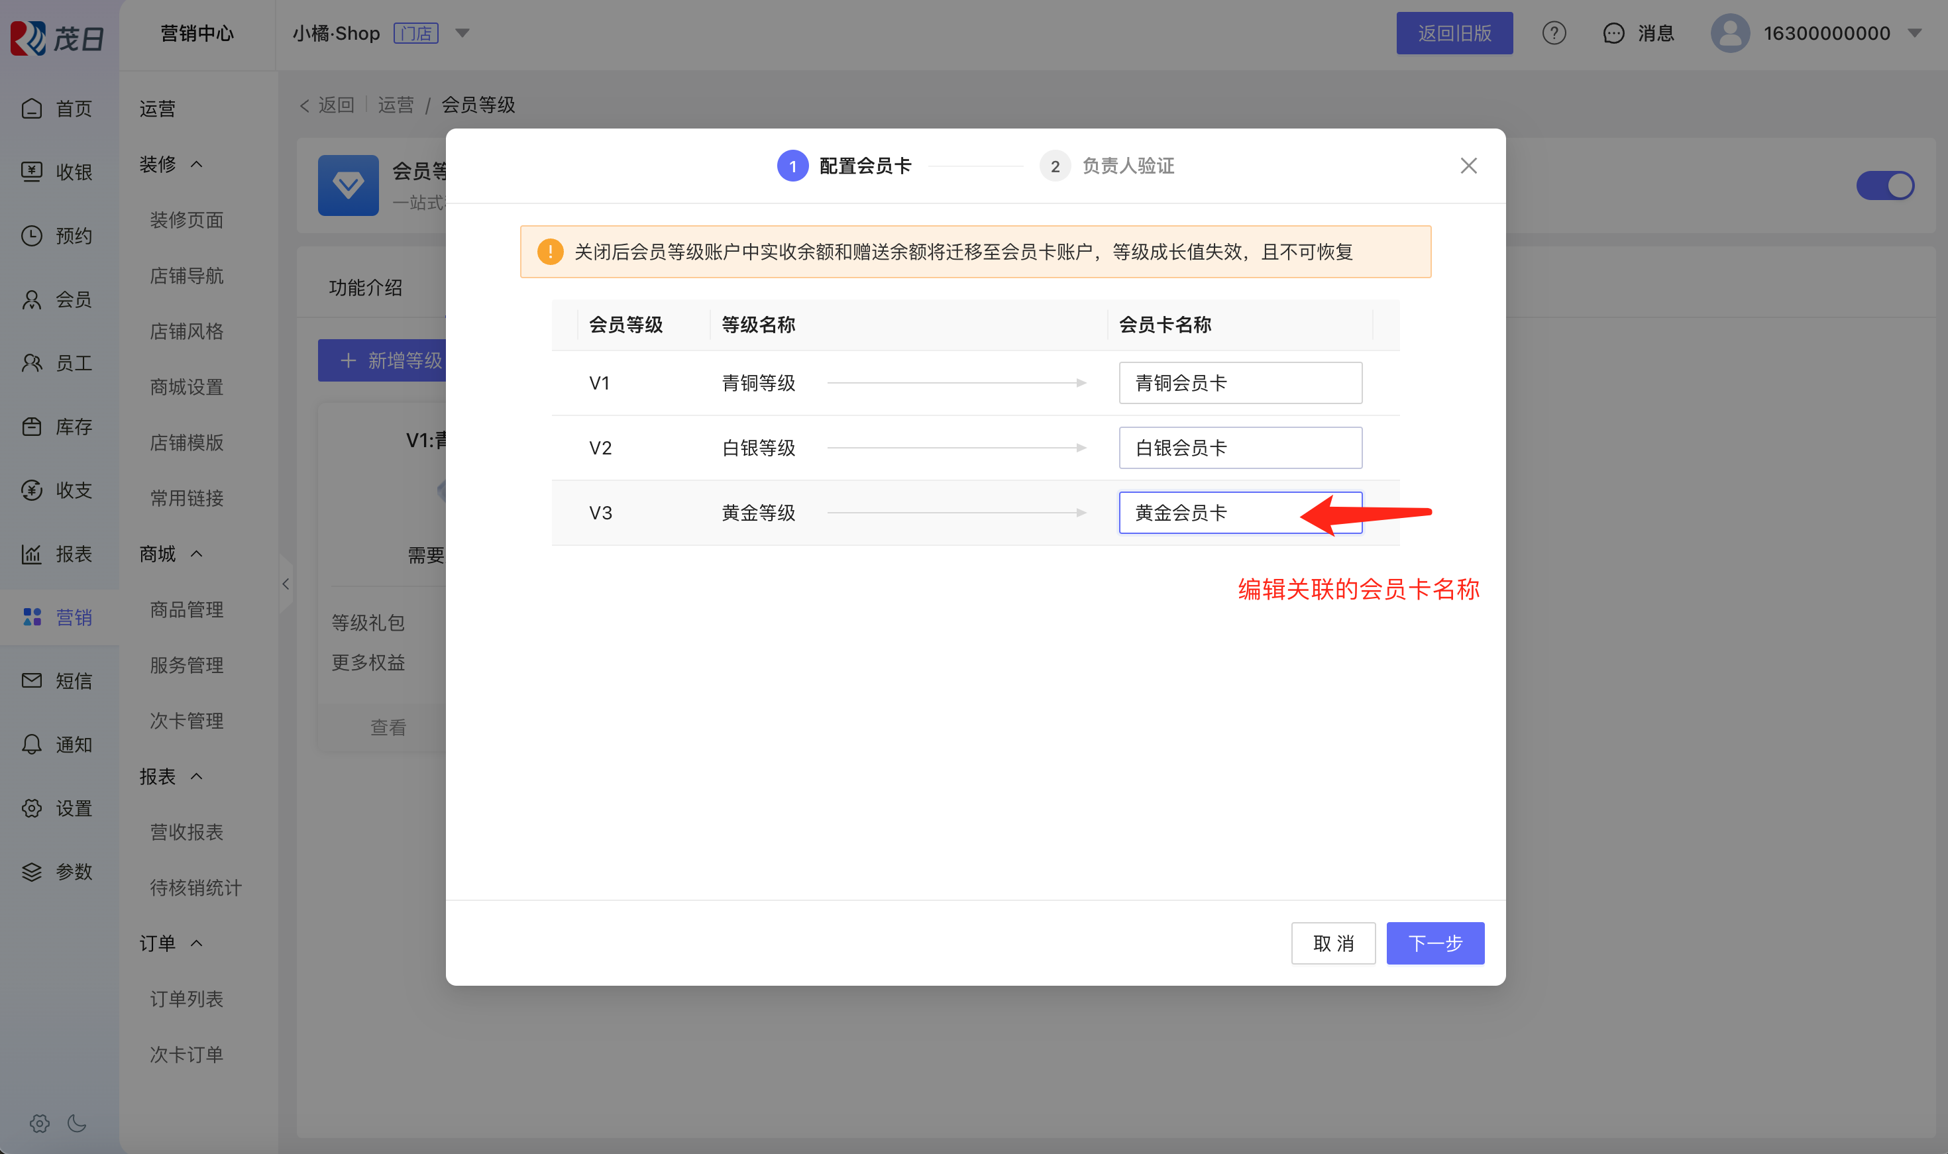
Task: Toggle the 会员等级 enable switch
Action: tap(1885, 186)
